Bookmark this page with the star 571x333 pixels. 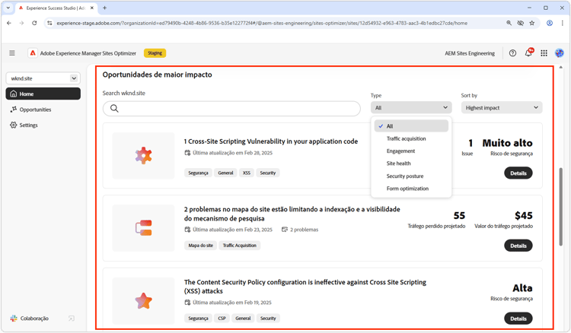[x=532, y=23]
